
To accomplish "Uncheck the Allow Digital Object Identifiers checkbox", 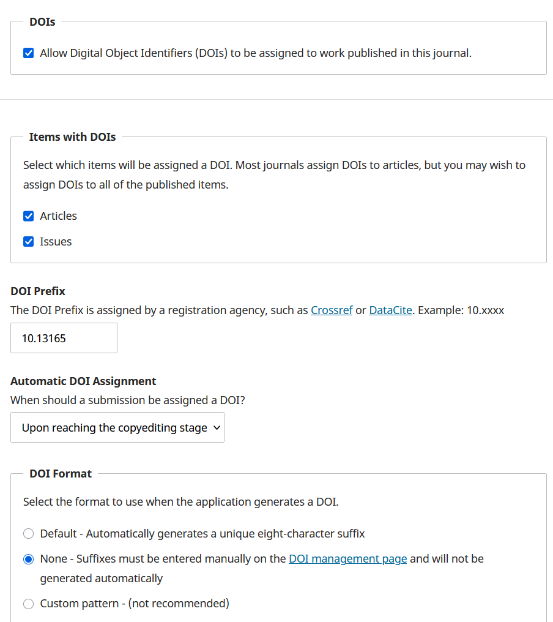I will click(x=29, y=53).
